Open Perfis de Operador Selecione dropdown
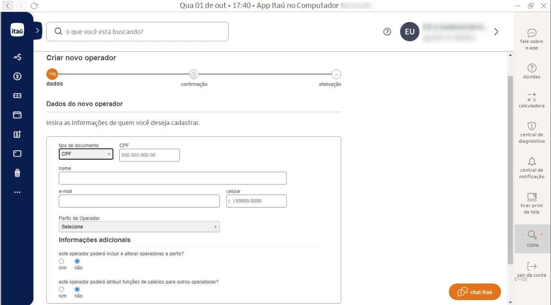Viewport: 551px width, 305px height. [139, 227]
